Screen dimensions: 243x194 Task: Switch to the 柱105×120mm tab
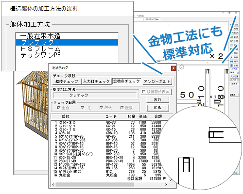pyautogui.click(x=152, y=19)
